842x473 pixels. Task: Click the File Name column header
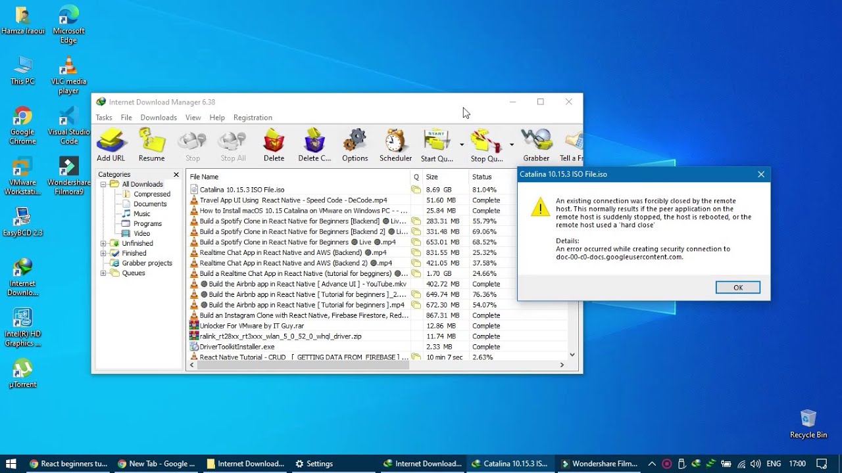298,177
